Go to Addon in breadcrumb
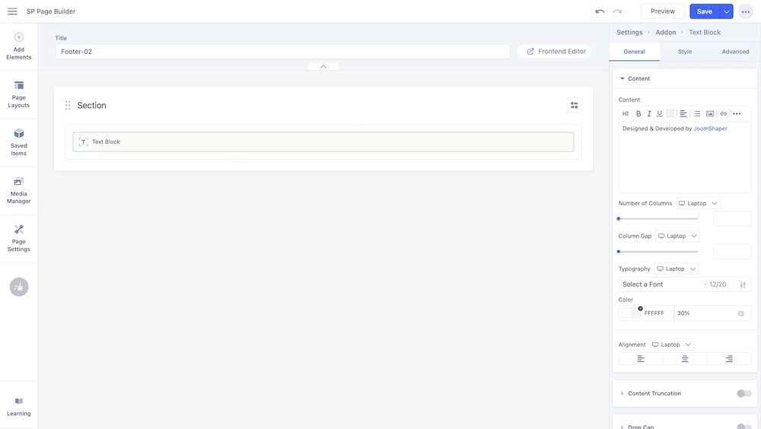 (x=665, y=32)
